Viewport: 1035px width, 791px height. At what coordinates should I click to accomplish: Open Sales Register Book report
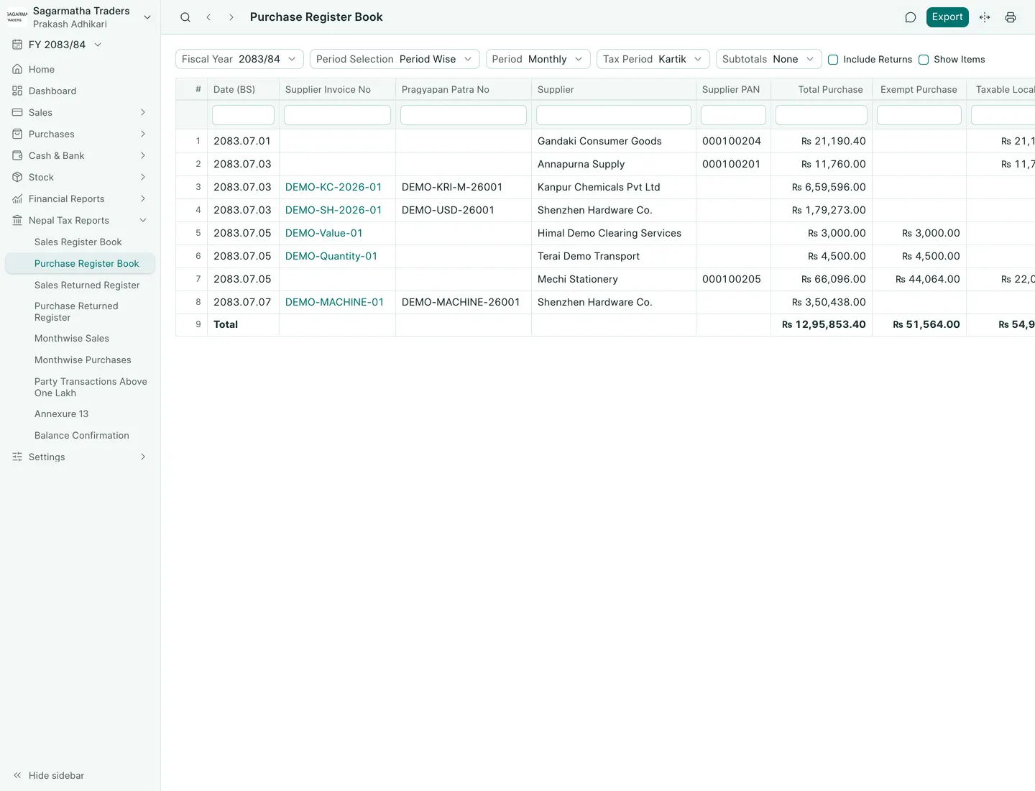tap(80, 242)
